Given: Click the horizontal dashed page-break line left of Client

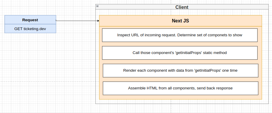Looking at the screenshot, I should point(48,81).
